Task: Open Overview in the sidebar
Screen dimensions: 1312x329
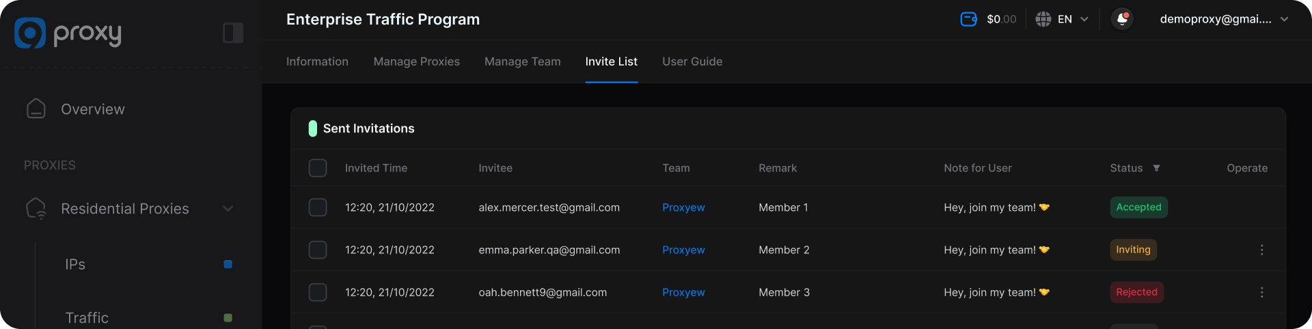Action: [x=92, y=109]
